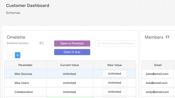Click the Omelette schema title
This screenshot has height=98, width=175.
(x=16, y=37)
